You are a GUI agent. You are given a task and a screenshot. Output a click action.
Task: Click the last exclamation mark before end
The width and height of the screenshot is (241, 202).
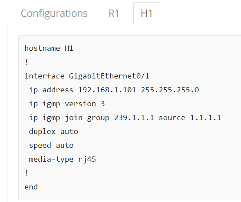pos(26,173)
